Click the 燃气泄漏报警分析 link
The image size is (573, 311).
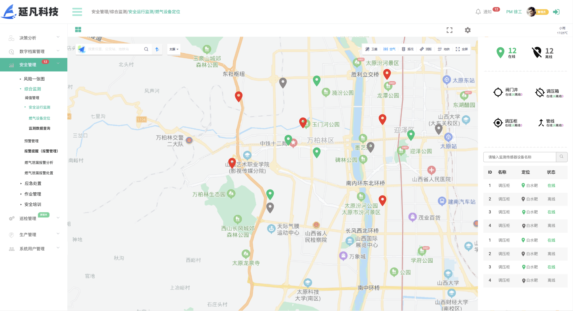pos(39,163)
